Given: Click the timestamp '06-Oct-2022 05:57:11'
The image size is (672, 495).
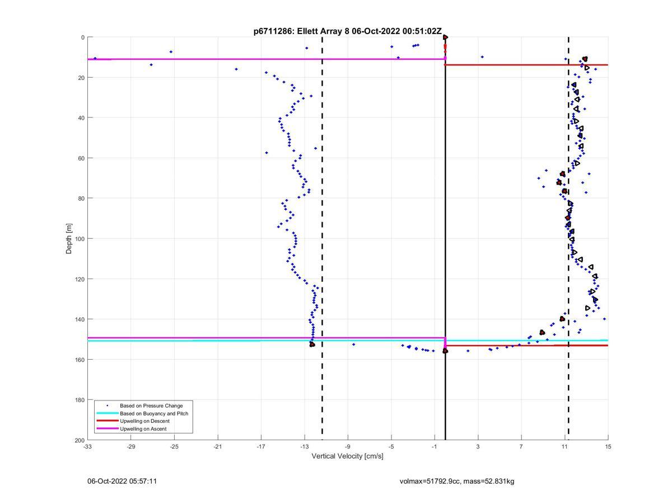Looking at the screenshot, I should tap(122, 481).
